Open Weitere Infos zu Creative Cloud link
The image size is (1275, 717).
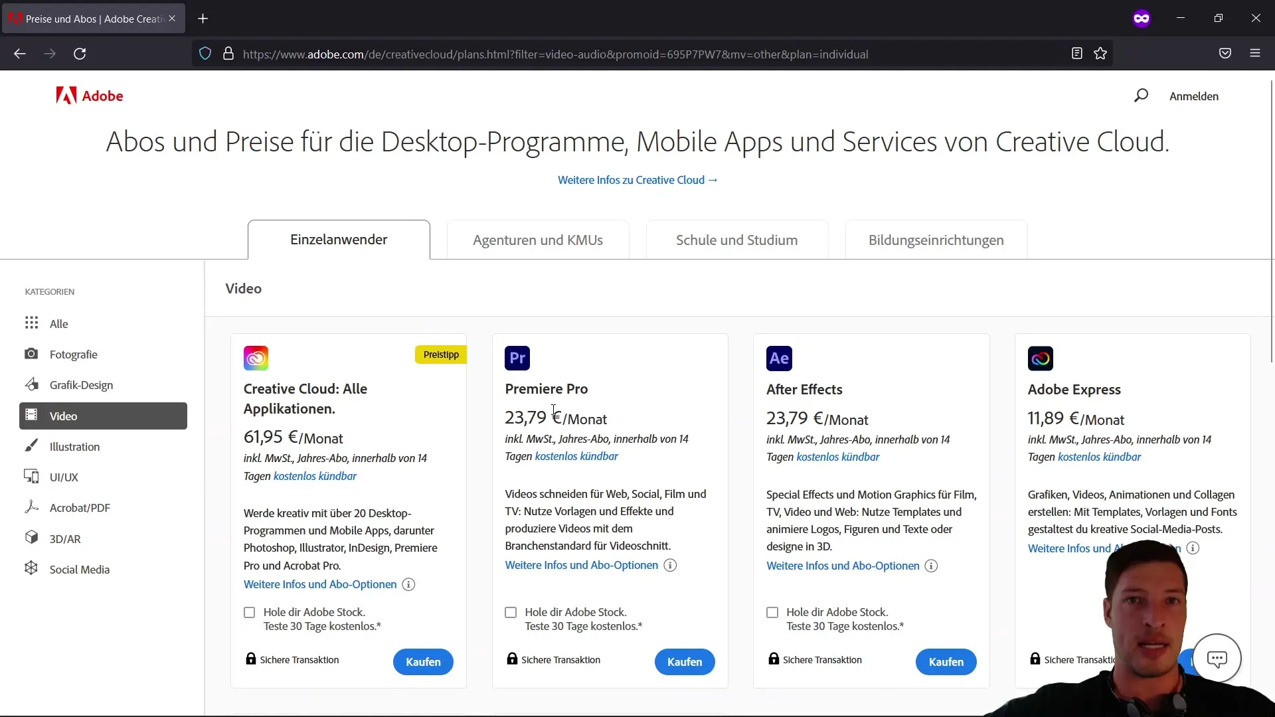pos(637,180)
